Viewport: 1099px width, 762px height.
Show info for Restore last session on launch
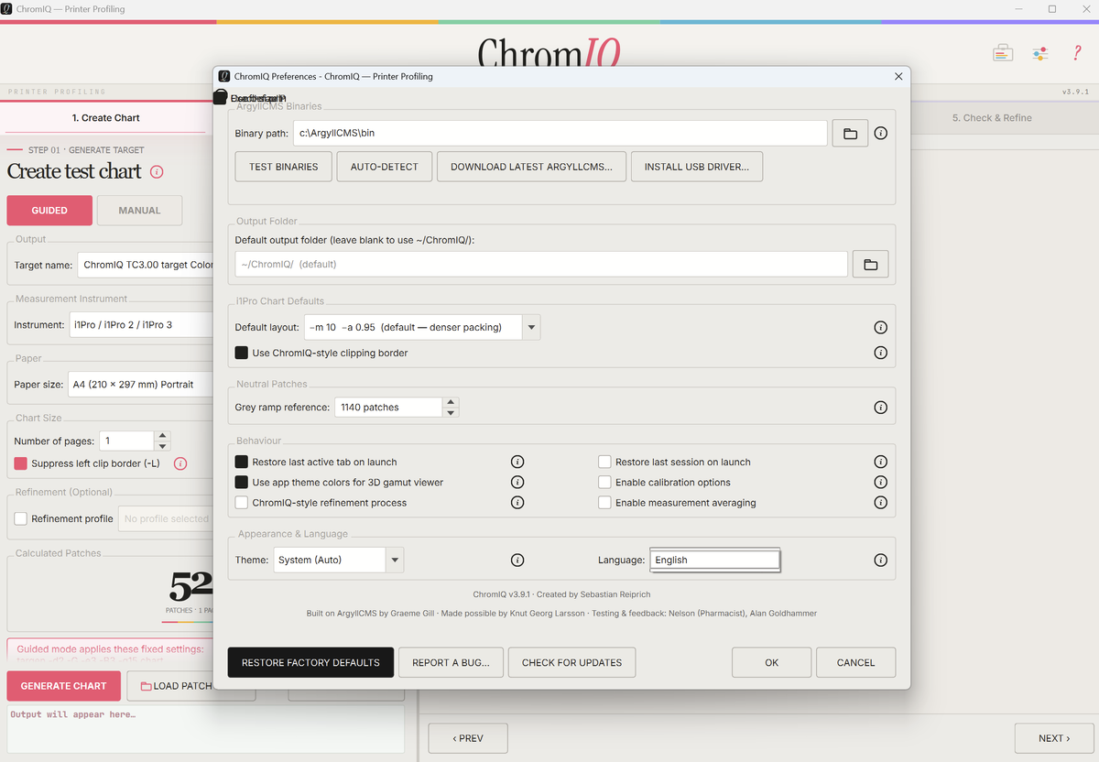coord(881,463)
